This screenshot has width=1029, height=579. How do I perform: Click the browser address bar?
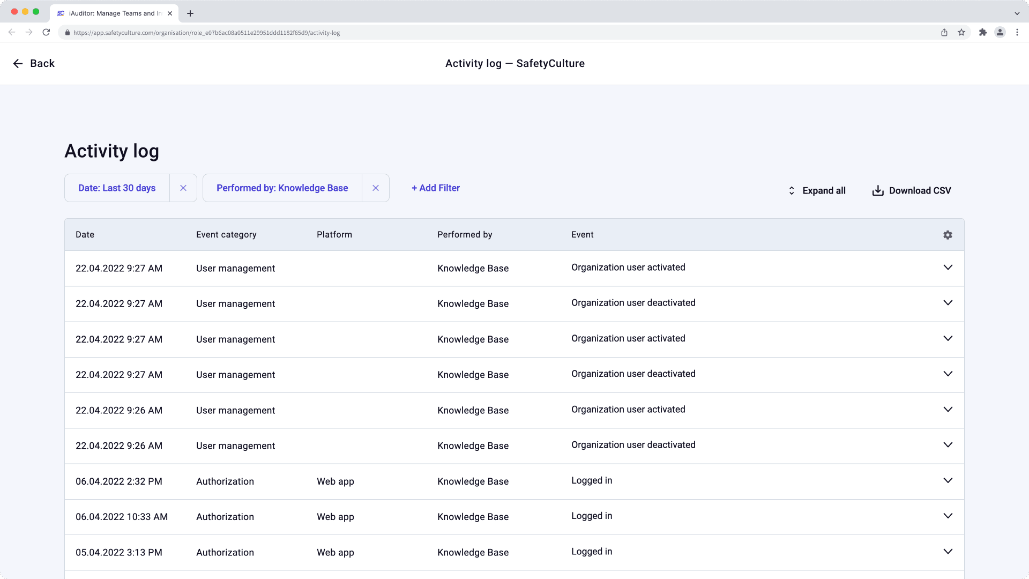pyautogui.click(x=514, y=33)
